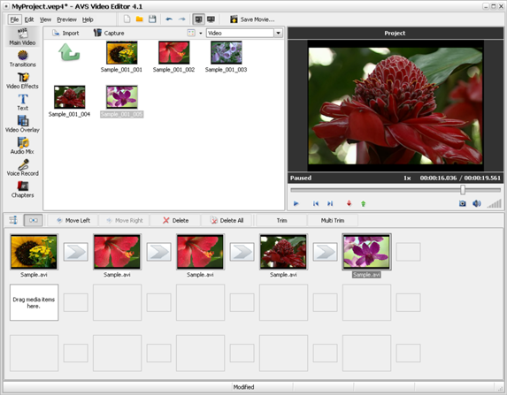Select the Text tool in sidebar
This screenshot has height=395, width=507.
(x=23, y=103)
